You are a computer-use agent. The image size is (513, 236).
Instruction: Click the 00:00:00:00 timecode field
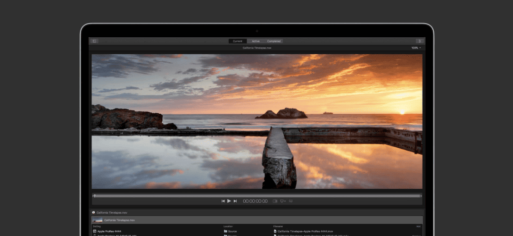pos(255,201)
